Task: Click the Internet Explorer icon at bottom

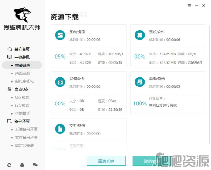Action: click(x=9, y=165)
